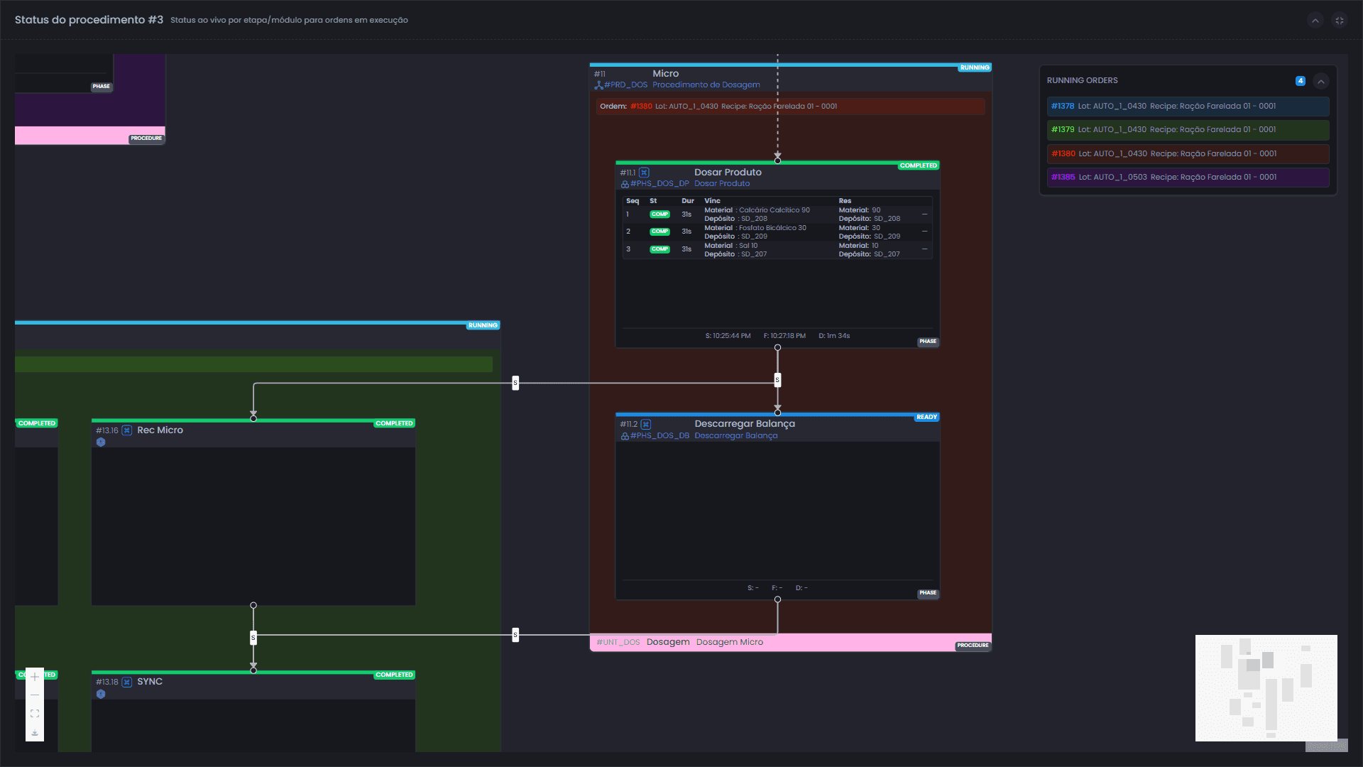Screen dimensions: 1363x767
Task: Click the Vinc column header
Action: click(x=712, y=201)
